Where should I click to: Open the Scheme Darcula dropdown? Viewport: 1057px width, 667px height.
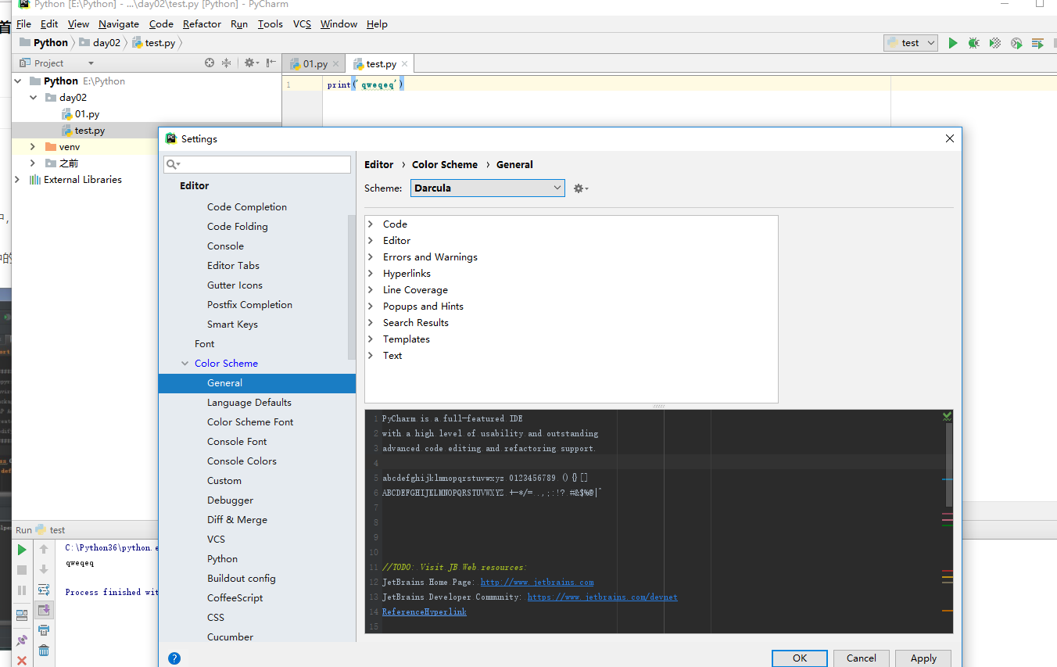488,188
